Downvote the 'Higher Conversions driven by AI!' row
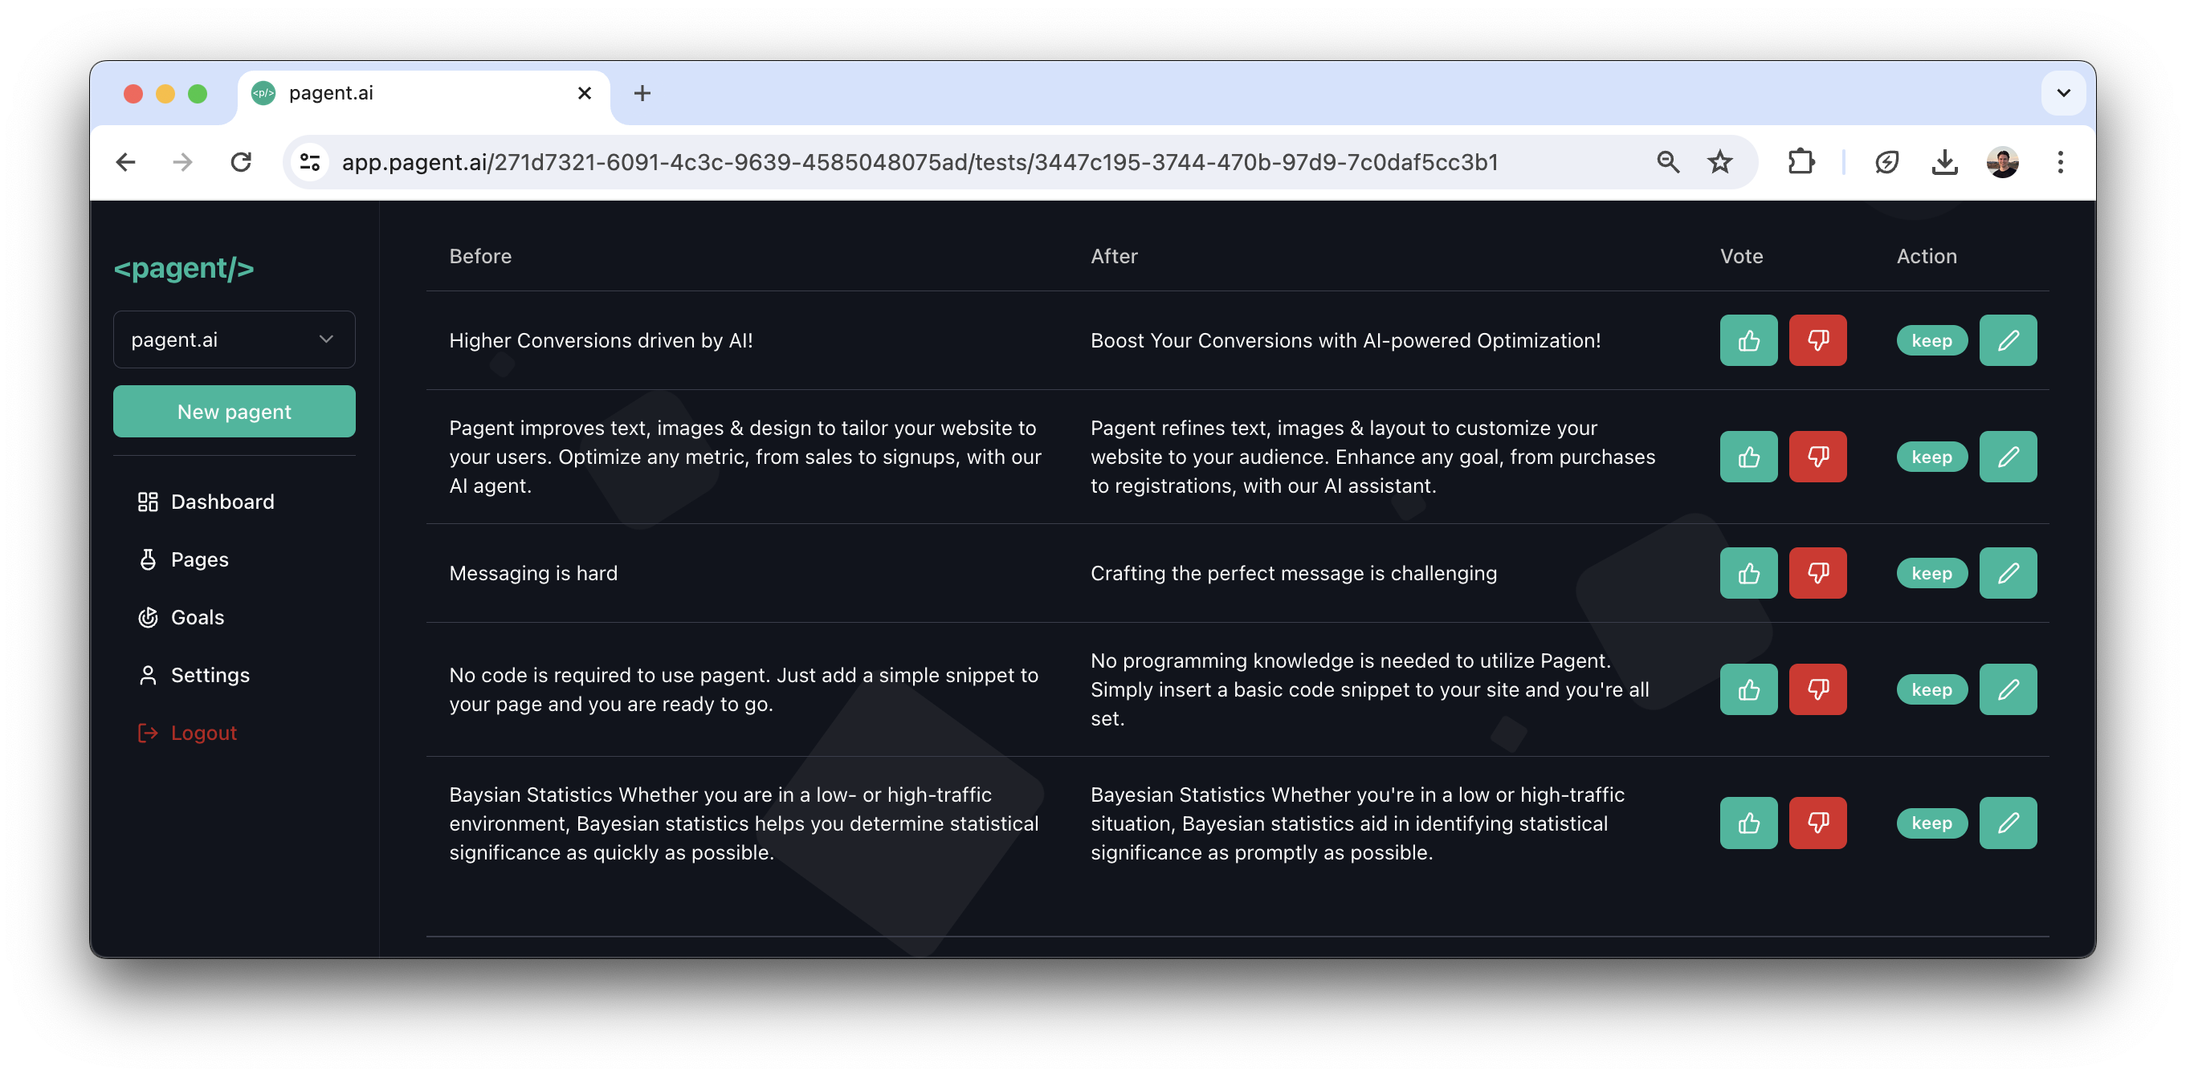2186x1077 pixels. pyautogui.click(x=1817, y=340)
